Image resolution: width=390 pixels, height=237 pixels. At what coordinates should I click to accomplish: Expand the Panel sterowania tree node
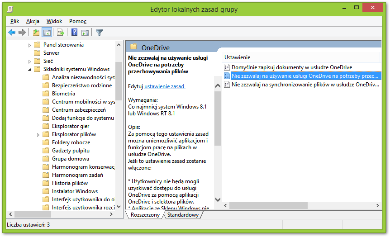29,45
